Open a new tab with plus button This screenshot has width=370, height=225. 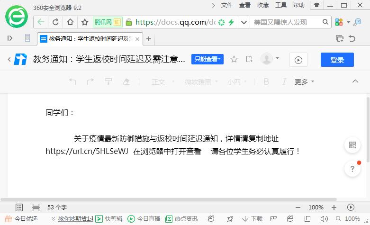click(x=149, y=39)
